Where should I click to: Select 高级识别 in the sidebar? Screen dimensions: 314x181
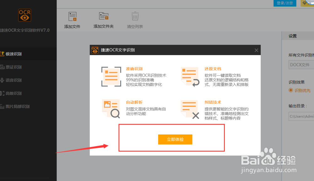pyautogui.click(x=28, y=93)
